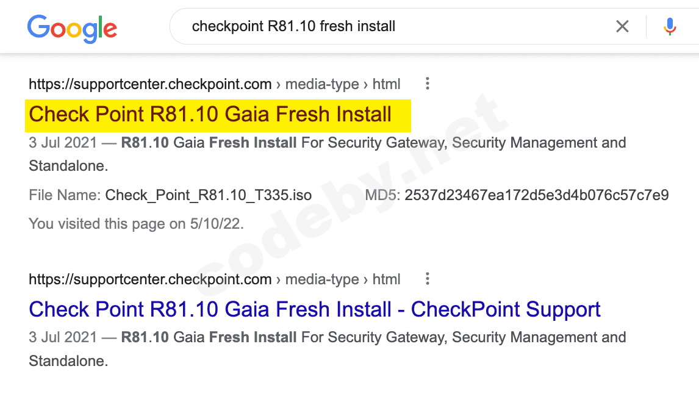Click the first result's supportcenter.checkpoint.com URL
Image resolution: width=699 pixels, height=402 pixels.
(150, 84)
